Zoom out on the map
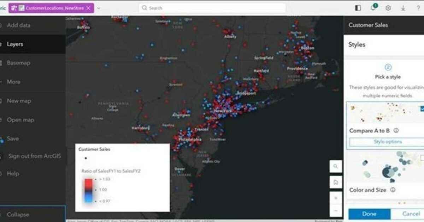The height and width of the screenshot is (222, 424). point(336,210)
